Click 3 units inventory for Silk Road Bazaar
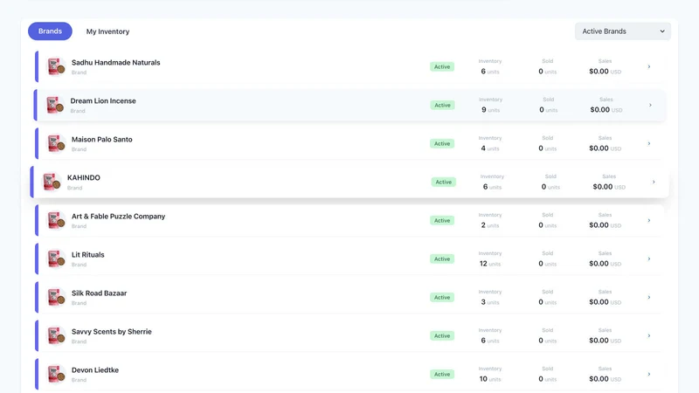Screen dimensions: 699x393 pos(490,302)
